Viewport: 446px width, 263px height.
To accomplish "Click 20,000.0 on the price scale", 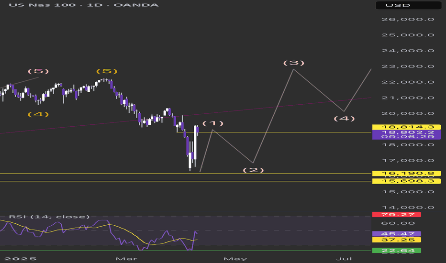I will pos(408,113).
